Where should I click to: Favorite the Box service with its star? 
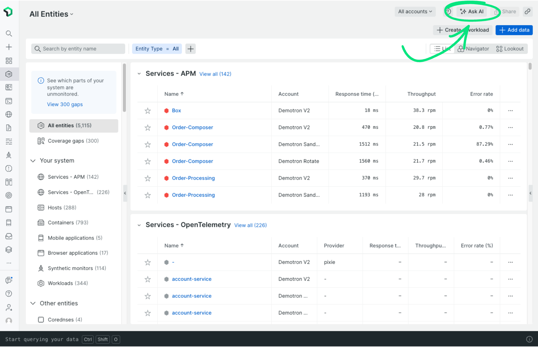148,110
